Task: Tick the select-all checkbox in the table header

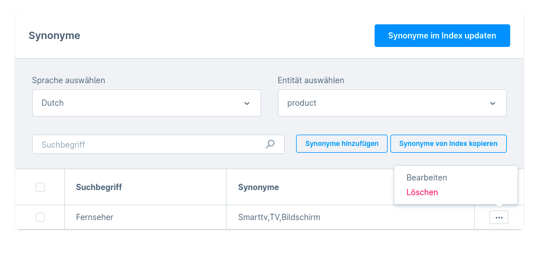Action: [40, 187]
